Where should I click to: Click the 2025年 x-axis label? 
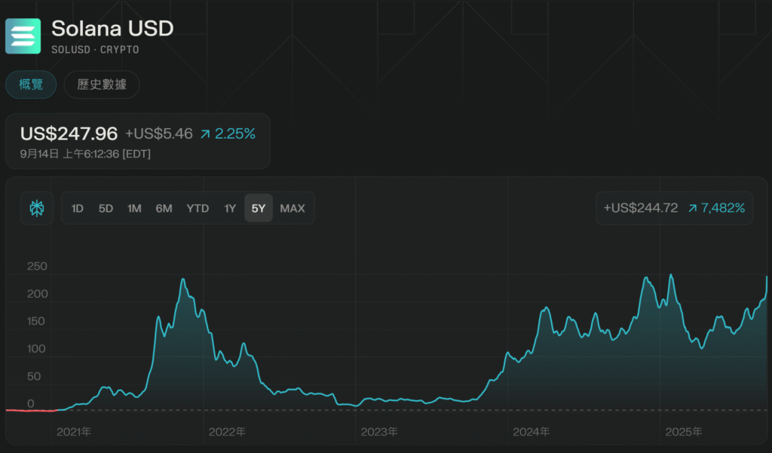[684, 432]
